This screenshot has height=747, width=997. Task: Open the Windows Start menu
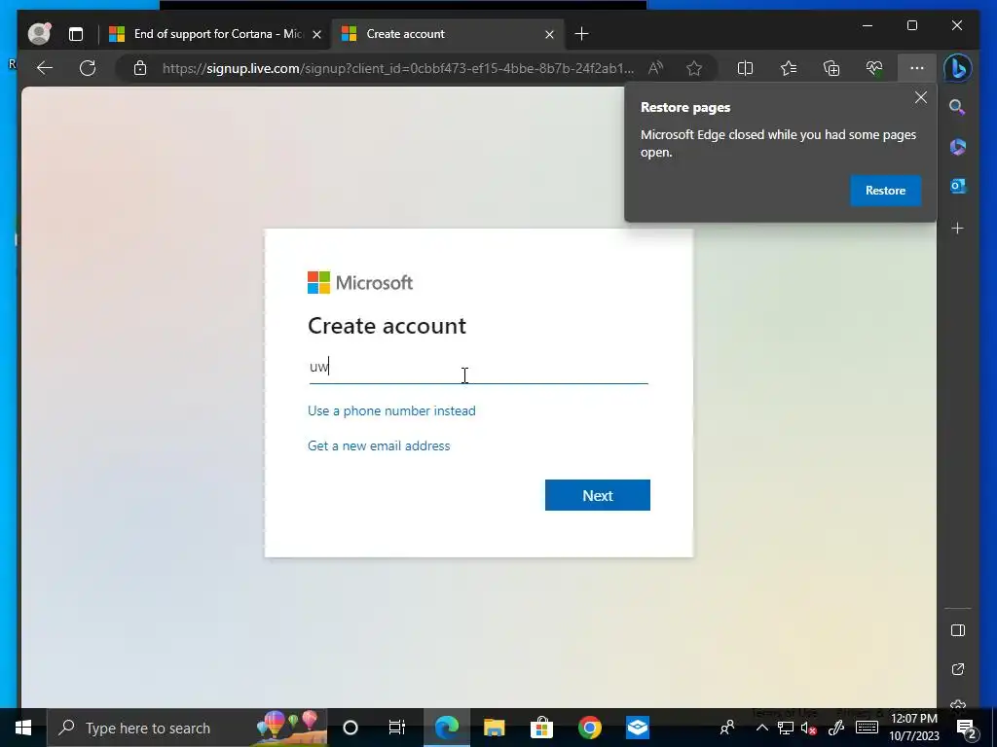pos(23,728)
